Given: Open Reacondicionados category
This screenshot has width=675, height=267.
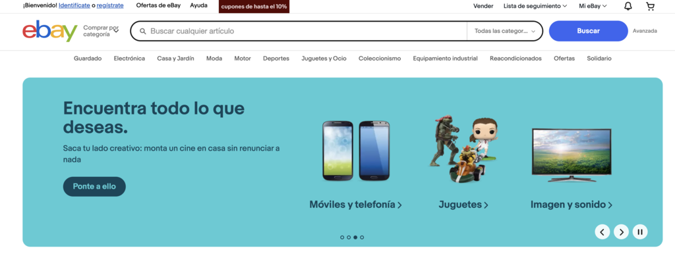Looking at the screenshot, I should pyautogui.click(x=515, y=59).
